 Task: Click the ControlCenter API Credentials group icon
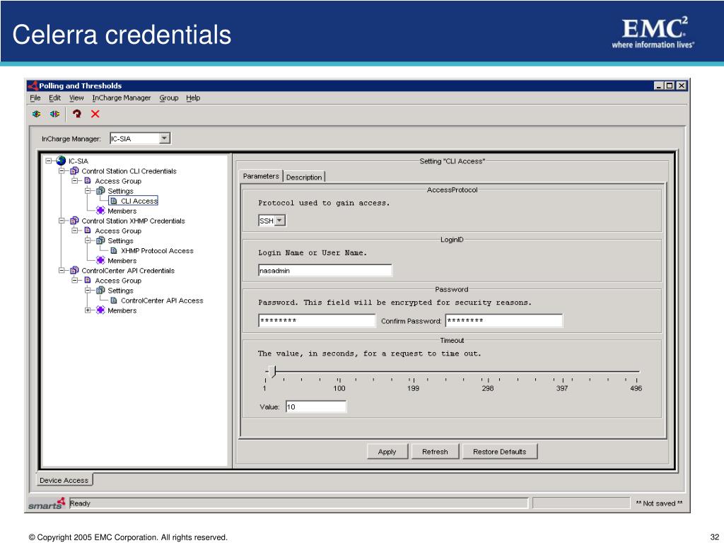(x=74, y=271)
